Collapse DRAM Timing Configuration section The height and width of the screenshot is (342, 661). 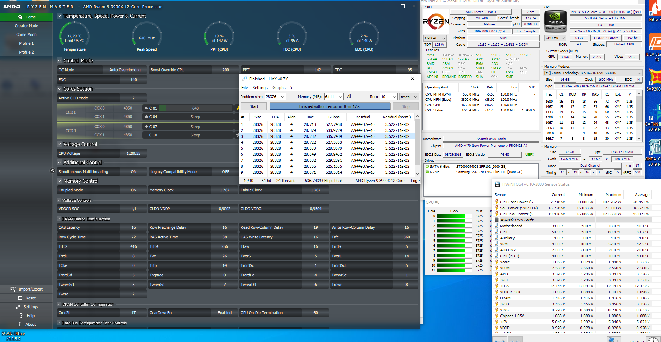point(59,219)
